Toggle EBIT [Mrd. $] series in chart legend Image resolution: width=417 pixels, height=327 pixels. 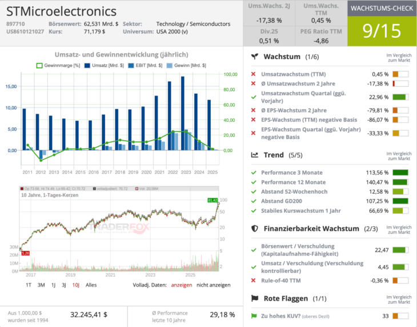[x=145, y=65]
